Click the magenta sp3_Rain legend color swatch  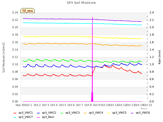coord(38,117)
